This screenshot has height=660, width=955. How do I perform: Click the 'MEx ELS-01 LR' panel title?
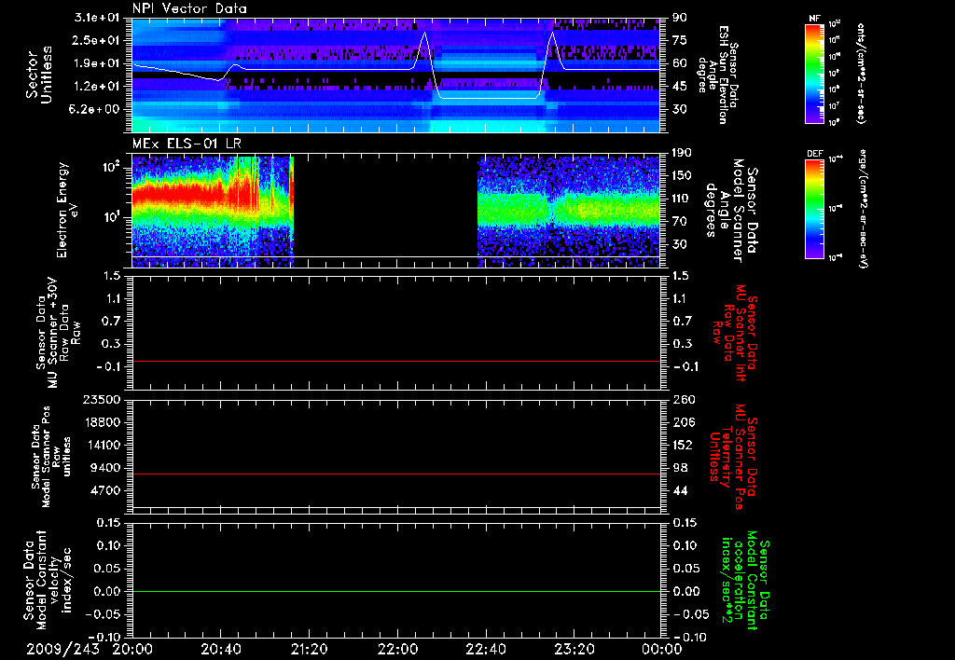[187, 144]
